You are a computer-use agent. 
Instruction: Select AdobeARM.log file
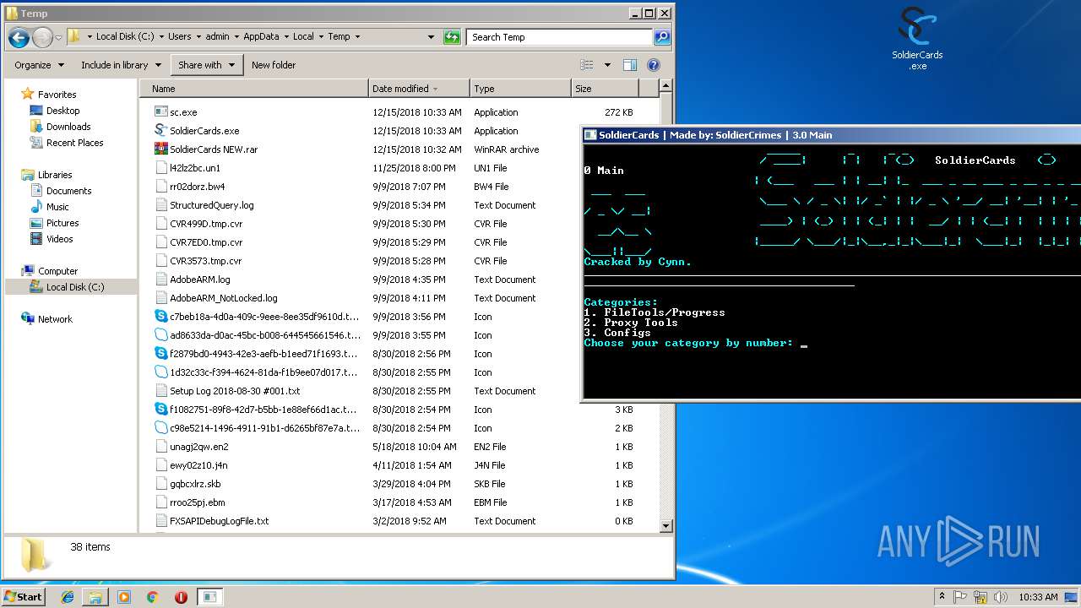point(199,280)
